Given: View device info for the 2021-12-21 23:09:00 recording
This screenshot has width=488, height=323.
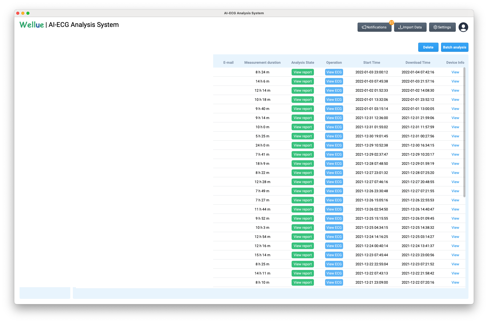Looking at the screenshot, I should pos(455,282).
